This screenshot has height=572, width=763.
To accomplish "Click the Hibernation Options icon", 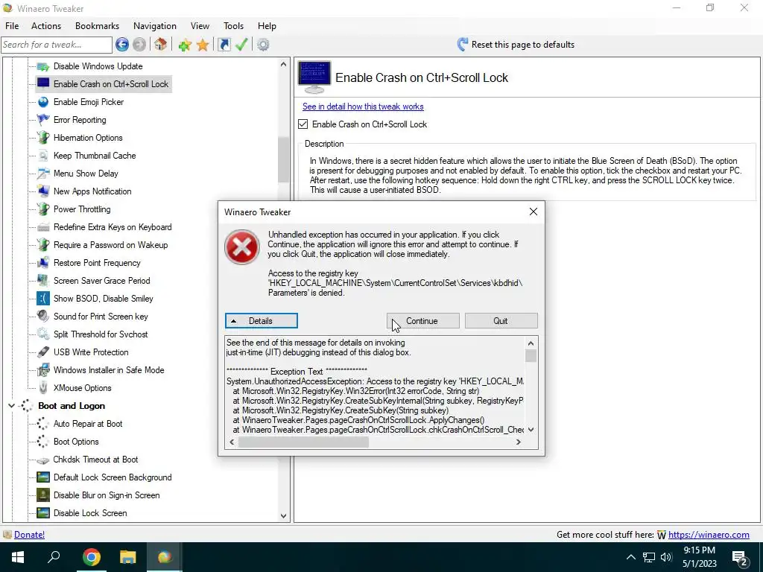I will [x=43, y=138].
